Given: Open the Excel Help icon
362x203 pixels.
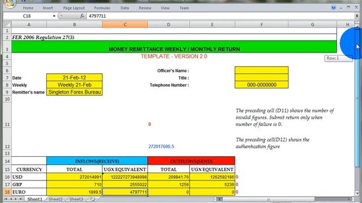Looking at the screenshot, I should coord(333,7).
